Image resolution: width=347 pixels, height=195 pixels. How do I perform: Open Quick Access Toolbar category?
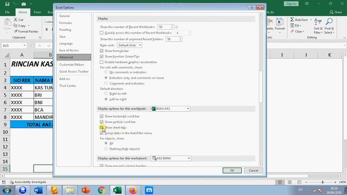click(74, 71)
